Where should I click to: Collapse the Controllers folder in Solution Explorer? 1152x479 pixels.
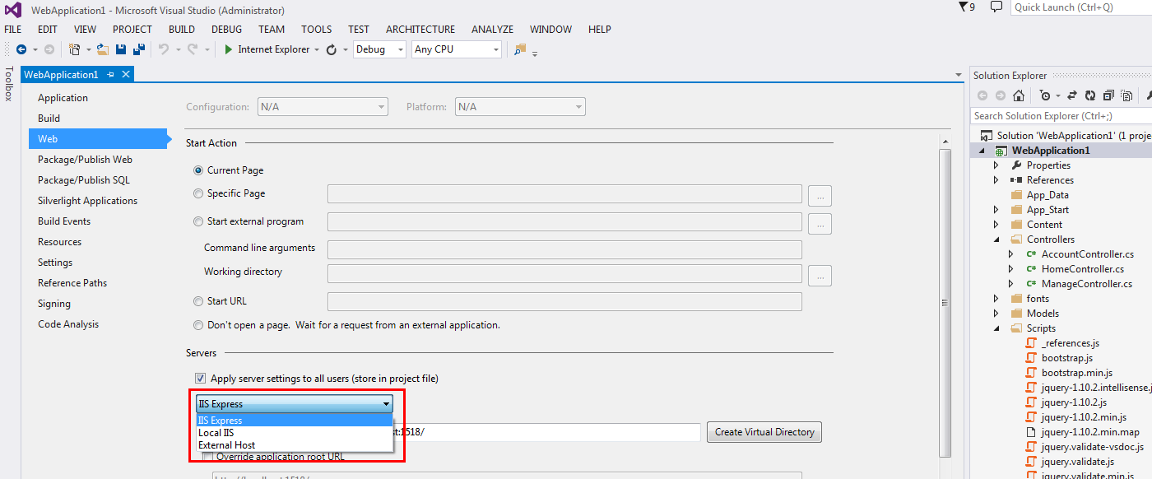[996, 239]
